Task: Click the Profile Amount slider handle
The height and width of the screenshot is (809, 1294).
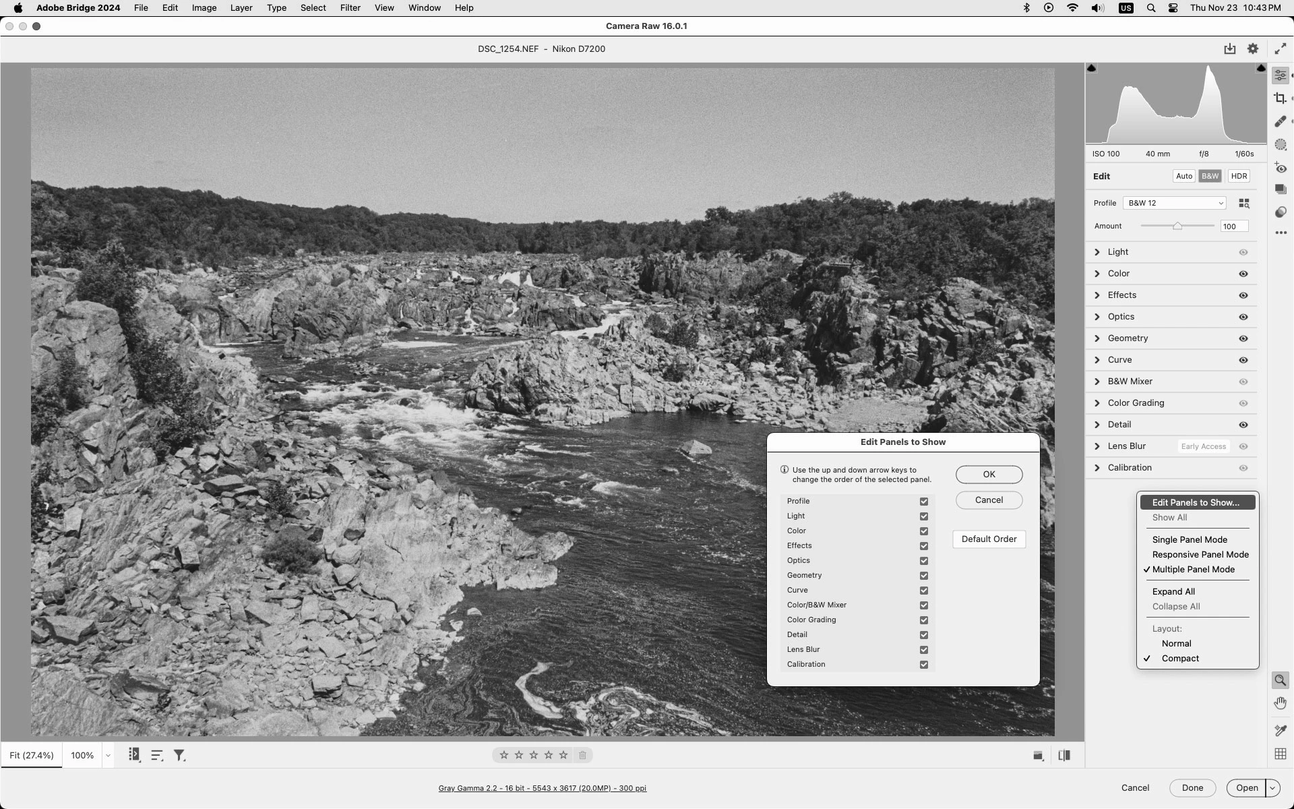Action: pos(1177,227)
